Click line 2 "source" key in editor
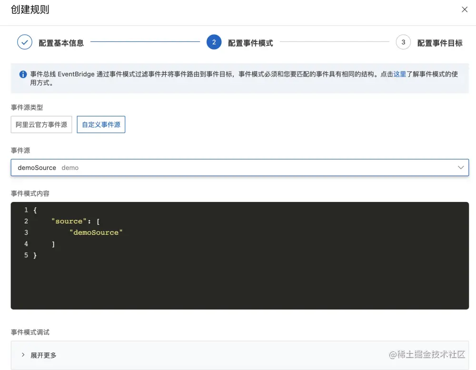The height and width of the screenshot is (370, 476). [69, 221]
